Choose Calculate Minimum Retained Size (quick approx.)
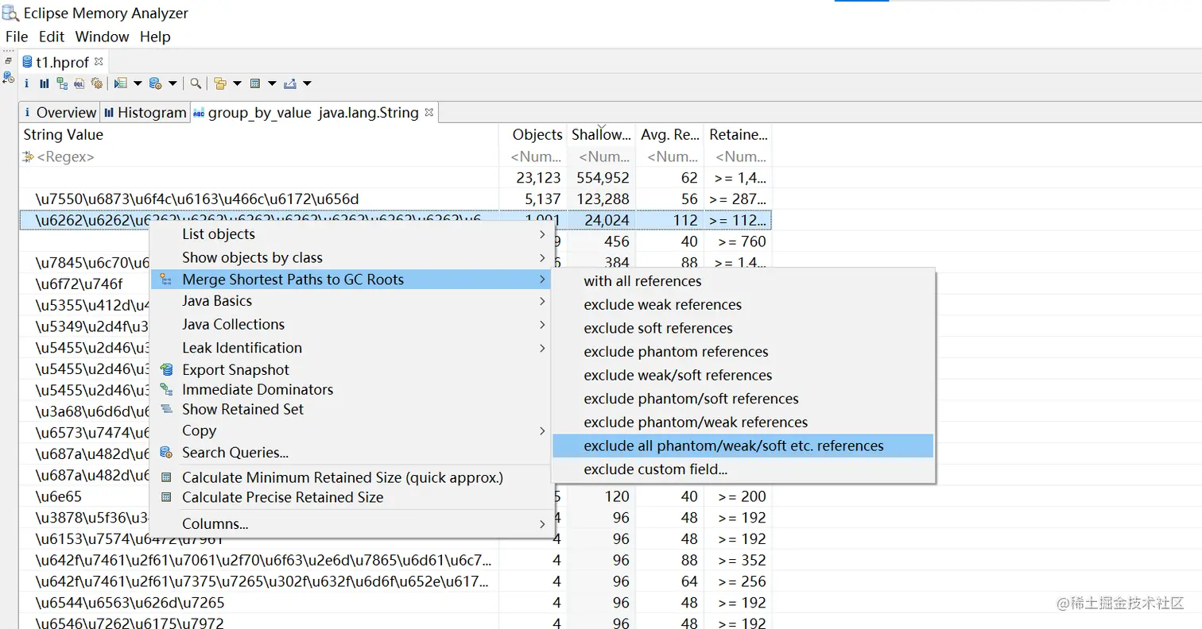The image size is (1202, 629). coord(343,478)
